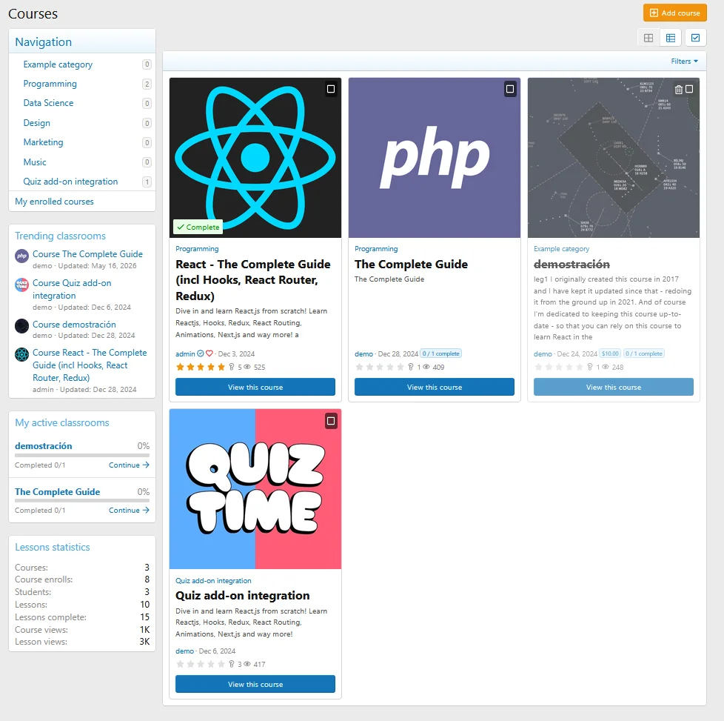Click the php avatar in Trending classrooms
Viewport: 724px width, 721px height.
point(21,256)
